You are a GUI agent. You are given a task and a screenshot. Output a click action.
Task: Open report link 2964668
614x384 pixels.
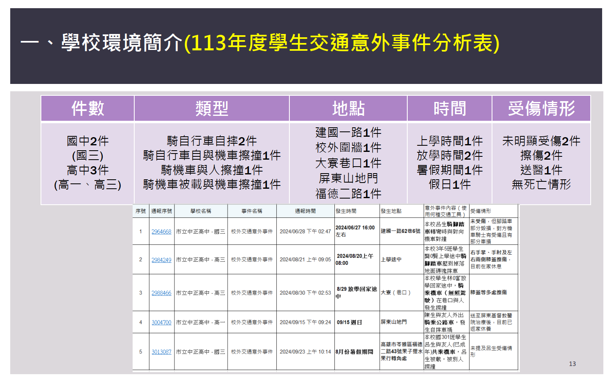pyautogui.click(x=161, y=232)
